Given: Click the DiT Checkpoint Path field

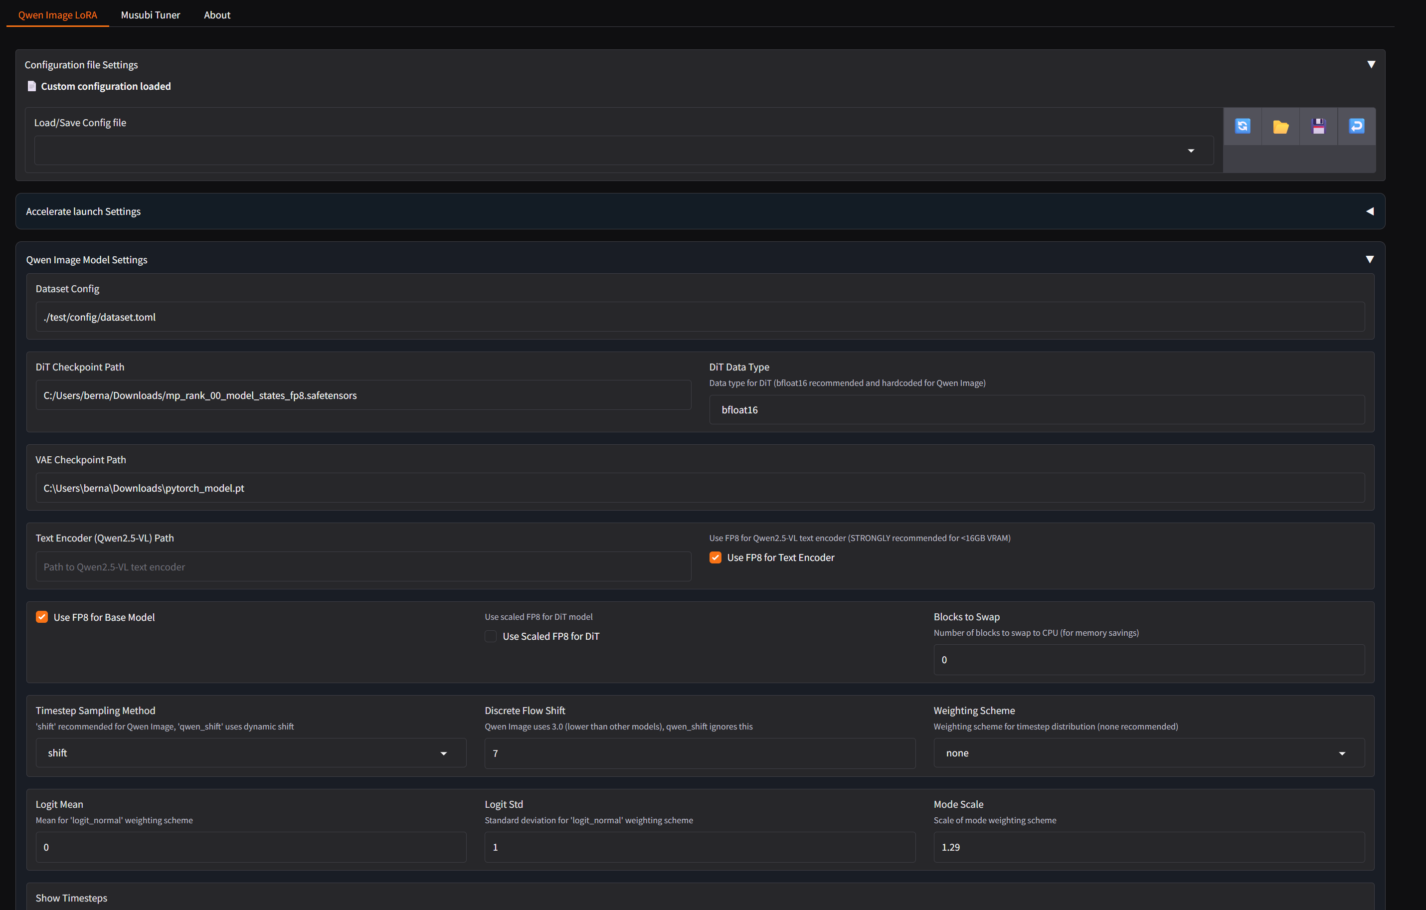Looking at the screenshot, I should click(362, 395).
